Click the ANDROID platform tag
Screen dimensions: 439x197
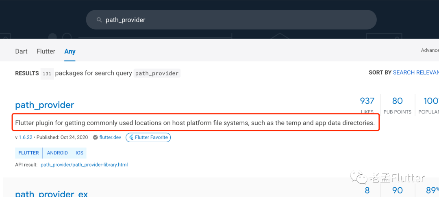pos(57,153)
